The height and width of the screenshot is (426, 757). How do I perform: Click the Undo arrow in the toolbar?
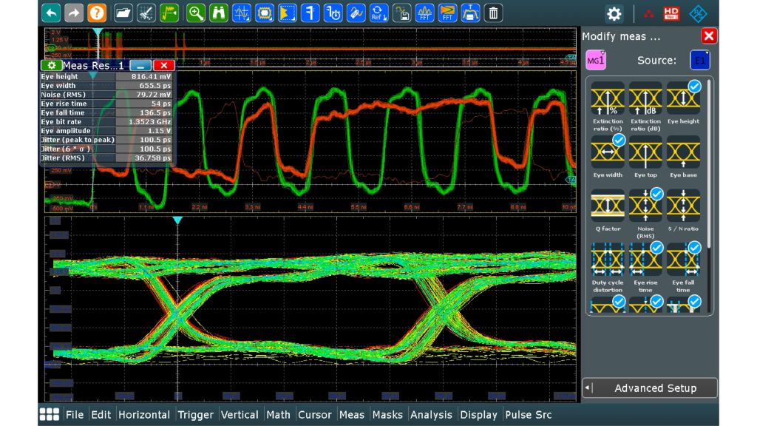(x=50, y=13)
